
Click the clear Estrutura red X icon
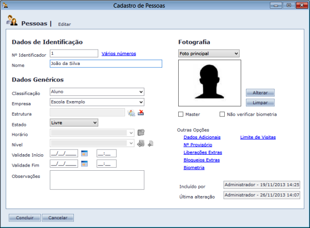tap(141, 113)
